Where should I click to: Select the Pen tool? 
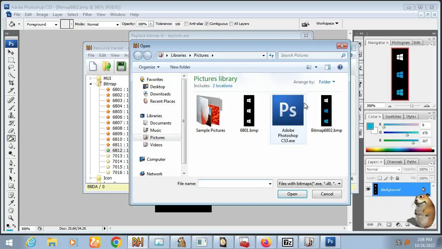[11, 163]
